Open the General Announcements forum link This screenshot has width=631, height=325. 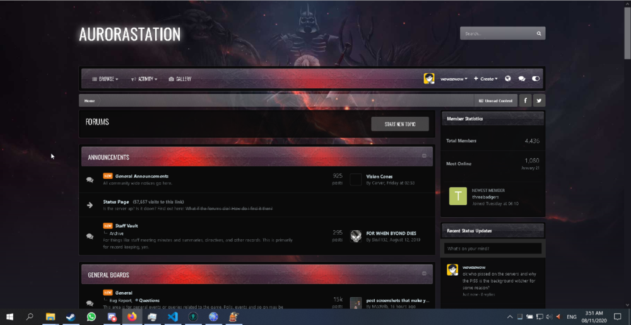[142, 176]
